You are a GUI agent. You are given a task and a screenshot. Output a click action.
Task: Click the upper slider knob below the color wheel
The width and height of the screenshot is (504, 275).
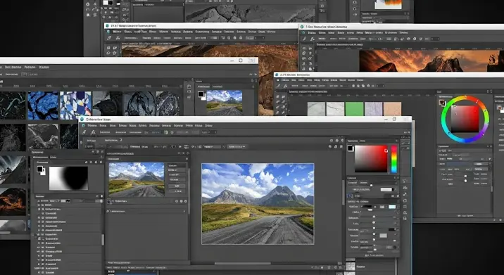[465, 176]
